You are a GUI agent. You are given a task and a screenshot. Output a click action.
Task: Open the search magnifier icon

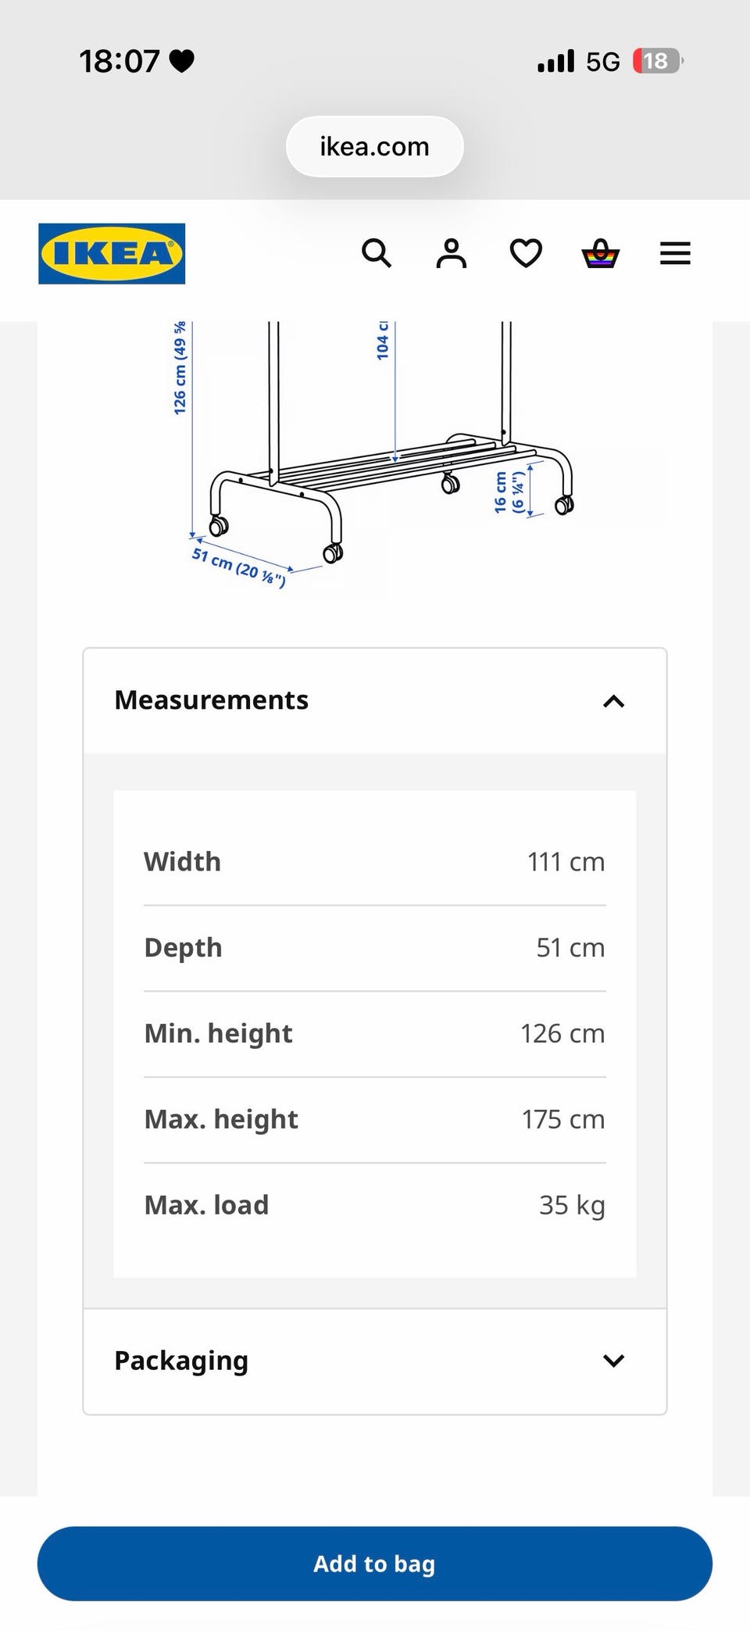pyautogui.click(x=376, y=253)
